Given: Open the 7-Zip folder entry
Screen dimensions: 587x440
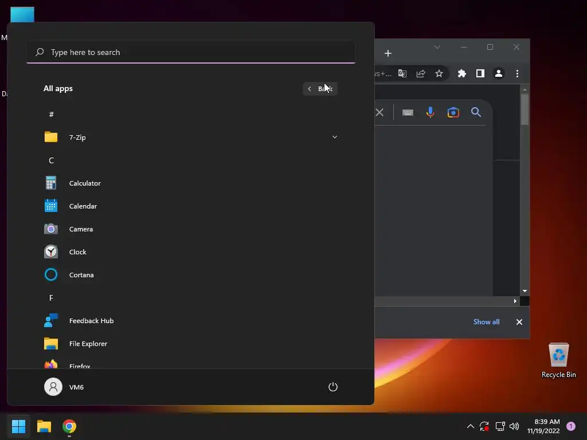Looking at the screenshot, I should coord(190,137).
